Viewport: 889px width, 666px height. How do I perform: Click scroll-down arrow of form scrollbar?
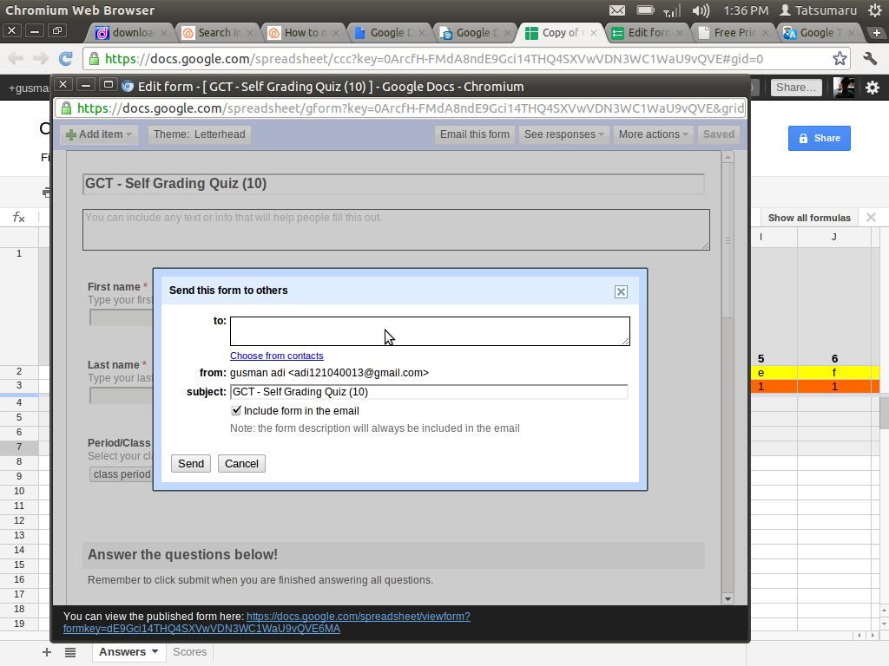pyautogui.click(x=728, y=598)
